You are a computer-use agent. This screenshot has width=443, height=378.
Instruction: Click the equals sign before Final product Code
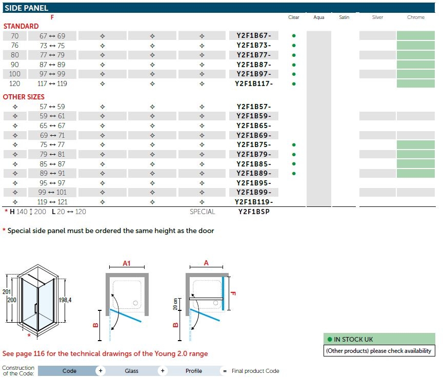point(225,371)
